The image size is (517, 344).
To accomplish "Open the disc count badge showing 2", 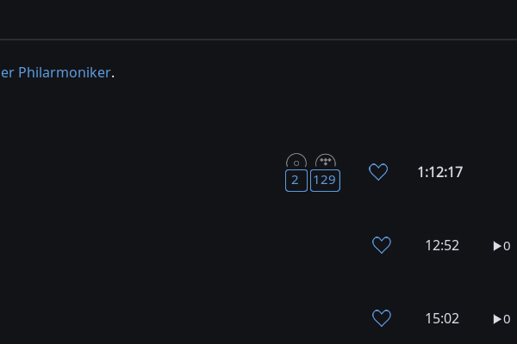I will [x=296, y=181].
